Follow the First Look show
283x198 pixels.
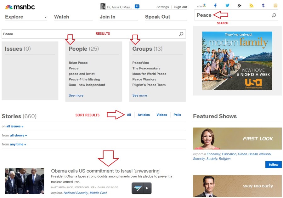click(x=273, y=165)
